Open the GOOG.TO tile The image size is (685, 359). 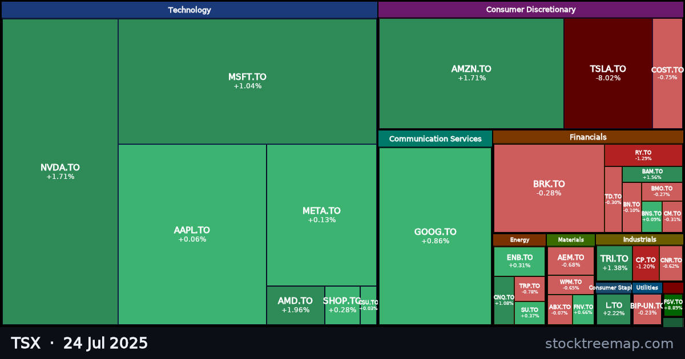click(435, 236)
